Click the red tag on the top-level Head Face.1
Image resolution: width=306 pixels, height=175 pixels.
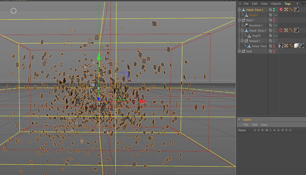click(281, 9)
